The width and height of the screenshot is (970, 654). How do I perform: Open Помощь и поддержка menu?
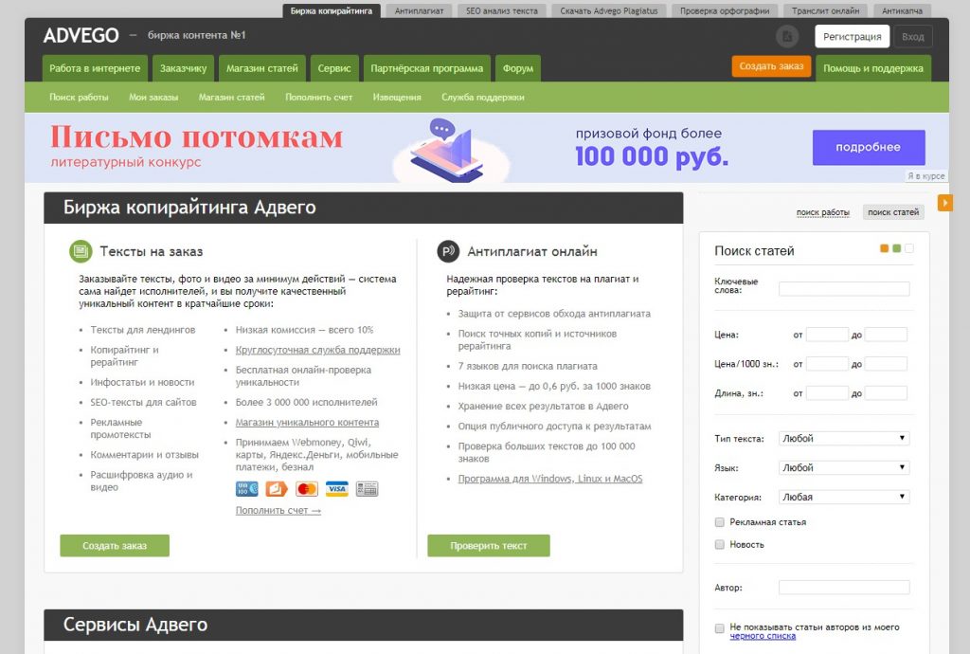[x=872, y=68]
